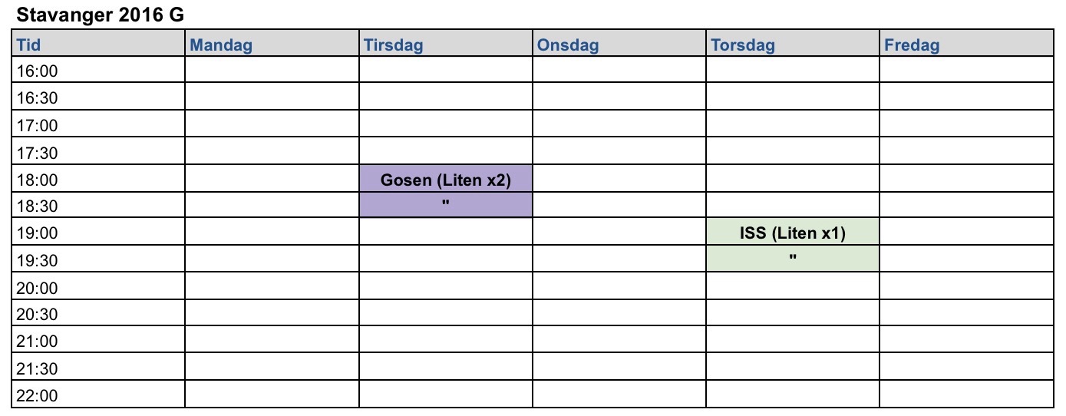The width and height of the screenshot is (1066, 416).
Task: Click the Tirsdag header cell
Action: pyautogui.click(x=445, y=45)
